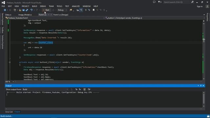Click the Start debugging button
Image resolution: width=210 pixels, height=118 pixels.
pyautogui.click(x=46, y=10)
